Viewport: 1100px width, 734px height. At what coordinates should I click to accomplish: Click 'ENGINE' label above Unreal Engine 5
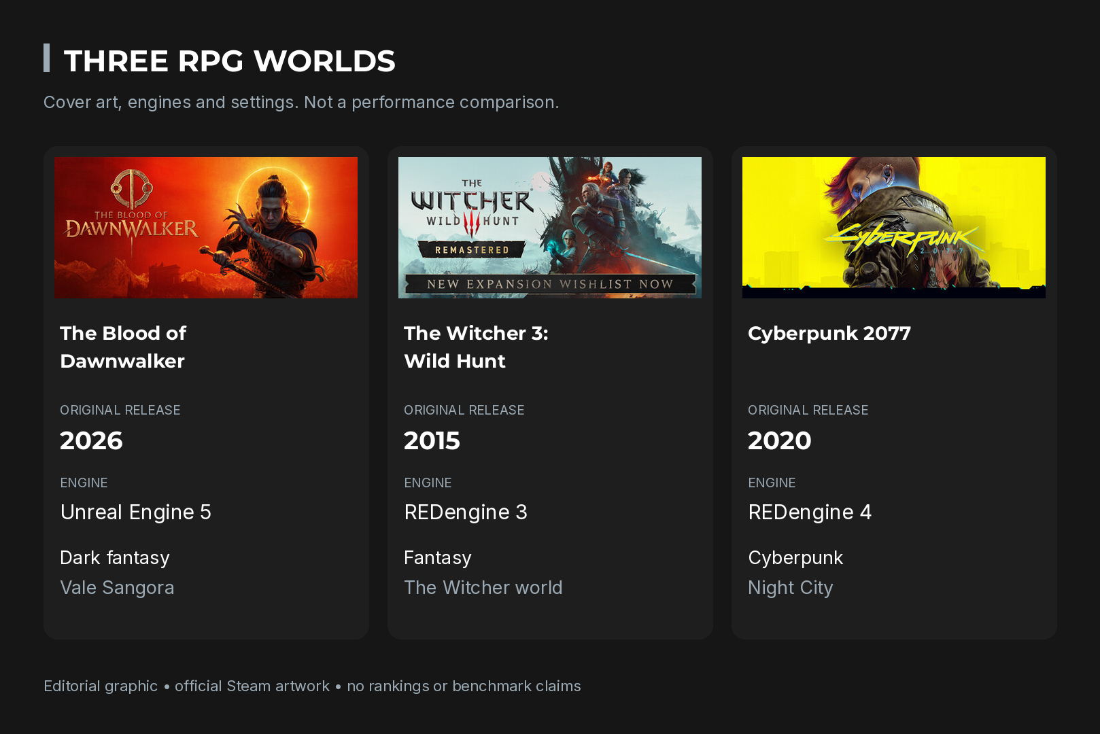tap(84, 483)
